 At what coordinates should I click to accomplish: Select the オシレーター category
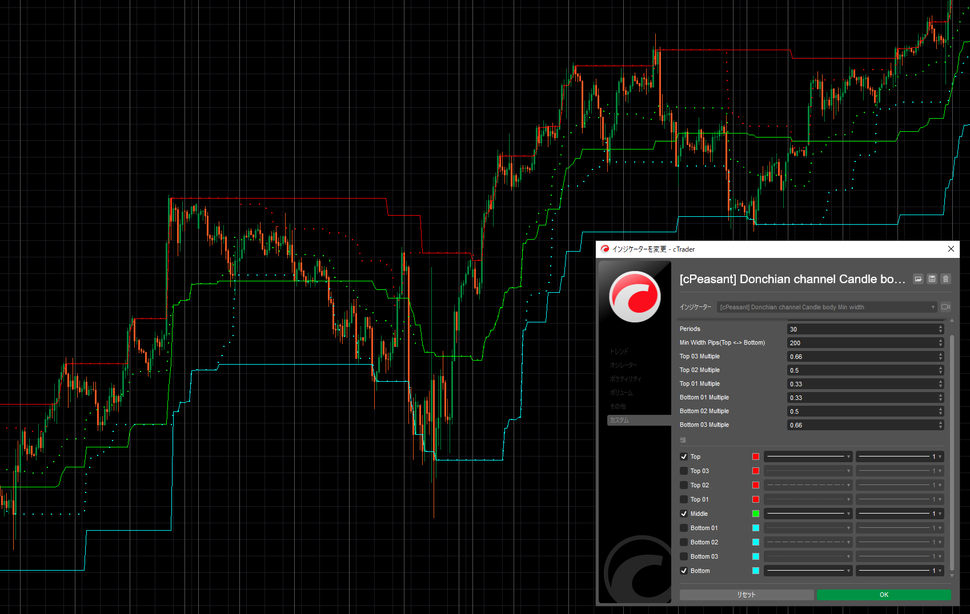624,365
